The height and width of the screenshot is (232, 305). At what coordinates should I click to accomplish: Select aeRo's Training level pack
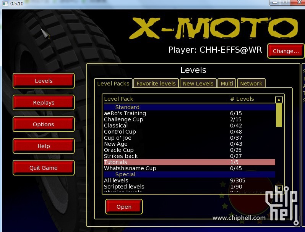(190, 113)
